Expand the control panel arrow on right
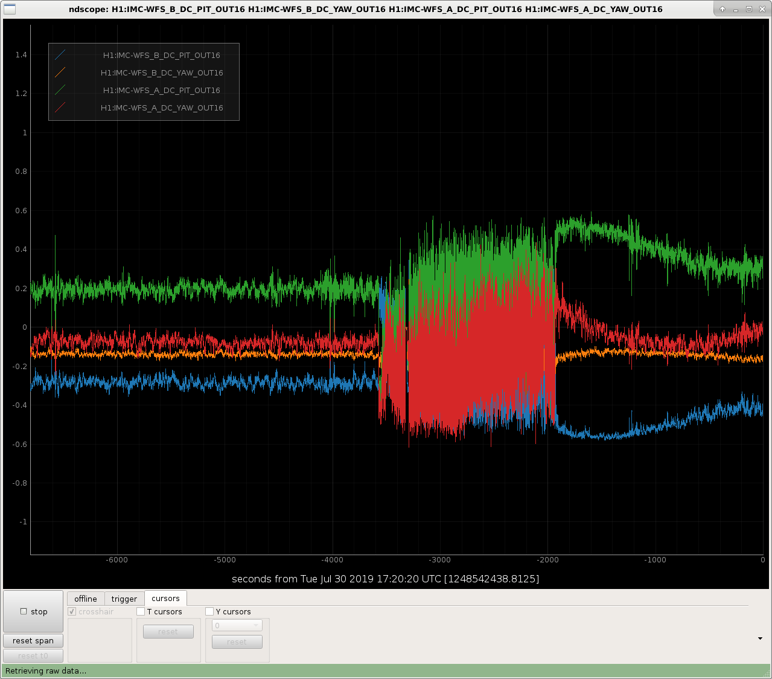The height and width of the screenshot is (679, 772). [760, 639]
